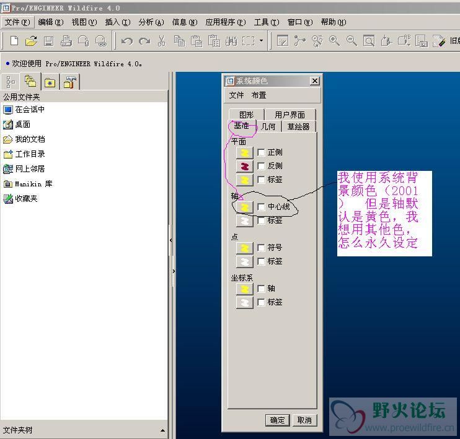Click the red 反侧 color swatch

(245, 166)
